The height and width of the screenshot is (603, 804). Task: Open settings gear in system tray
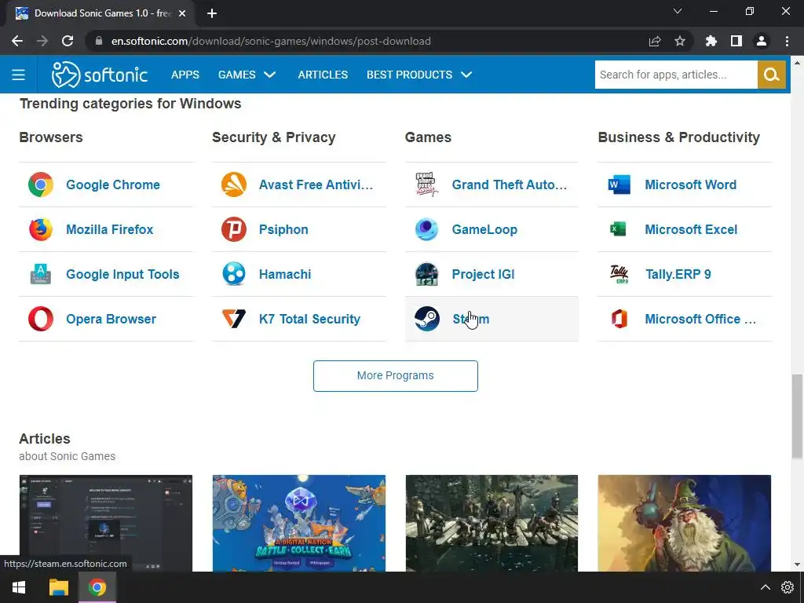coord(788,587)
